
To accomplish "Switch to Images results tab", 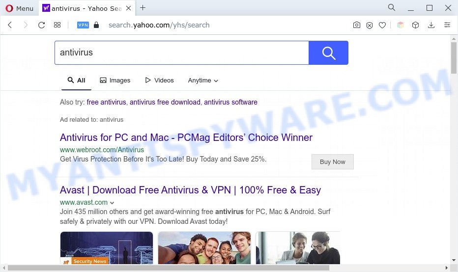I will 115,80.
